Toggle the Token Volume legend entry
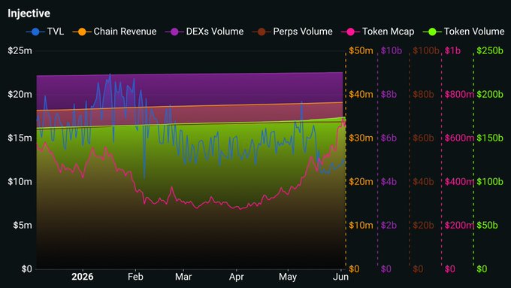This screenshot has width=511, height=288. (464, 32)
